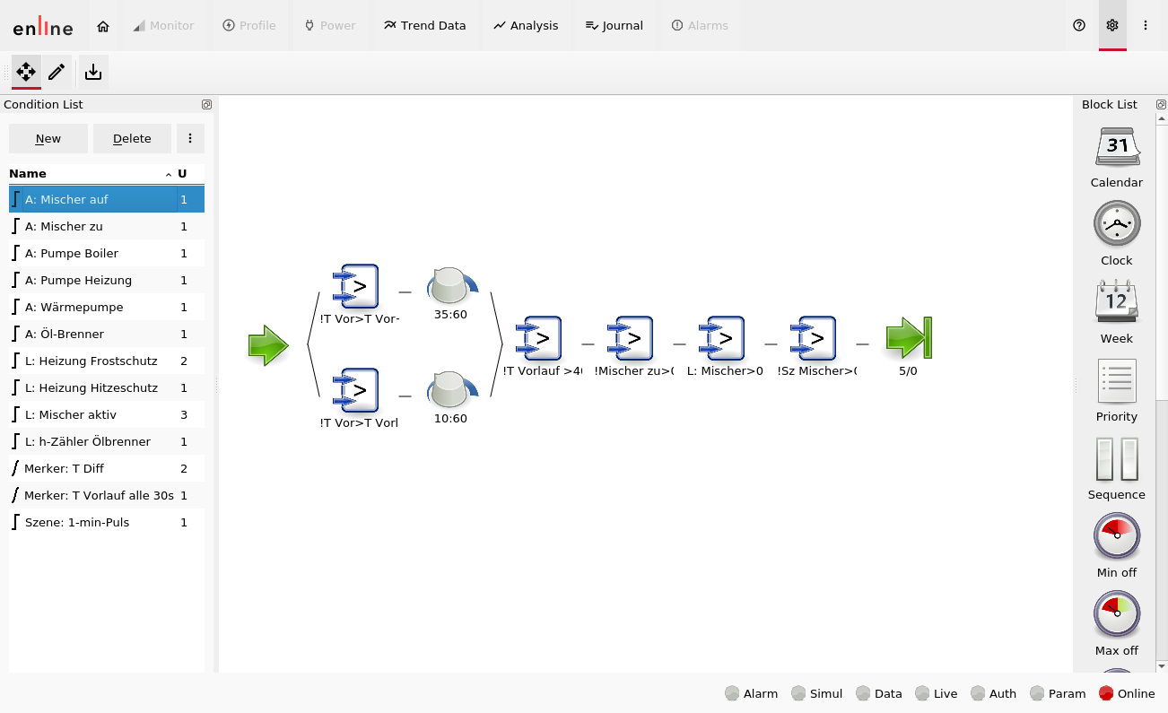Sort the list by the Name column

coord(28,173)
